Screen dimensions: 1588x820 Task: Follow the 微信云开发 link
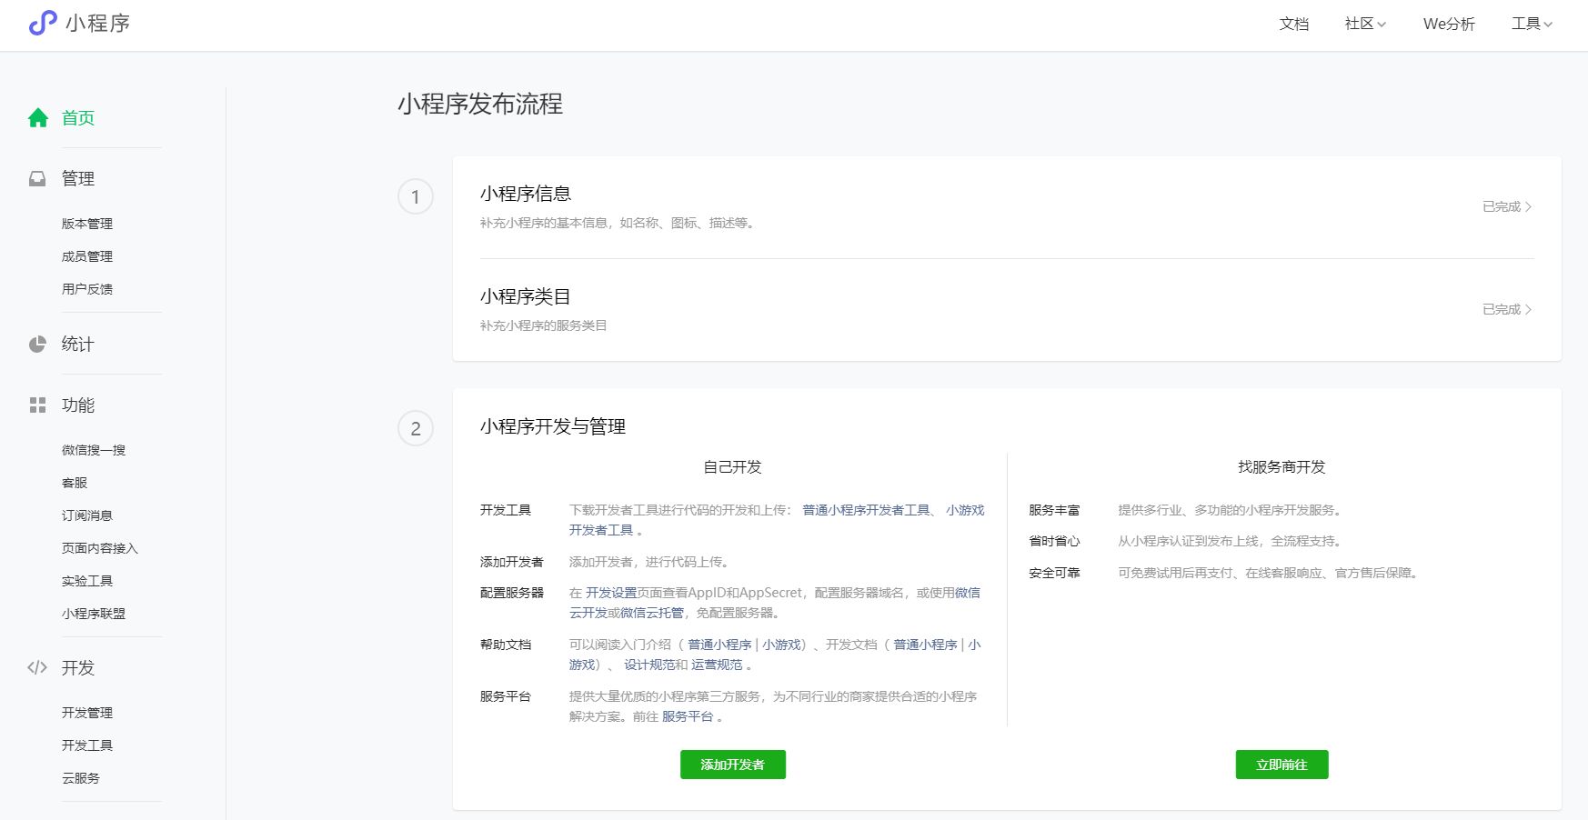tap(968, 593)
